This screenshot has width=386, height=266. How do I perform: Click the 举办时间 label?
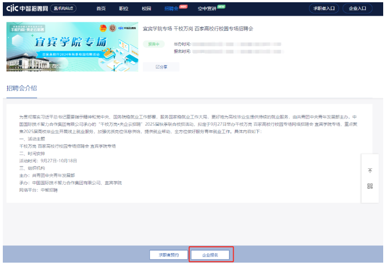pyautogui.click(x=182, y=44)
